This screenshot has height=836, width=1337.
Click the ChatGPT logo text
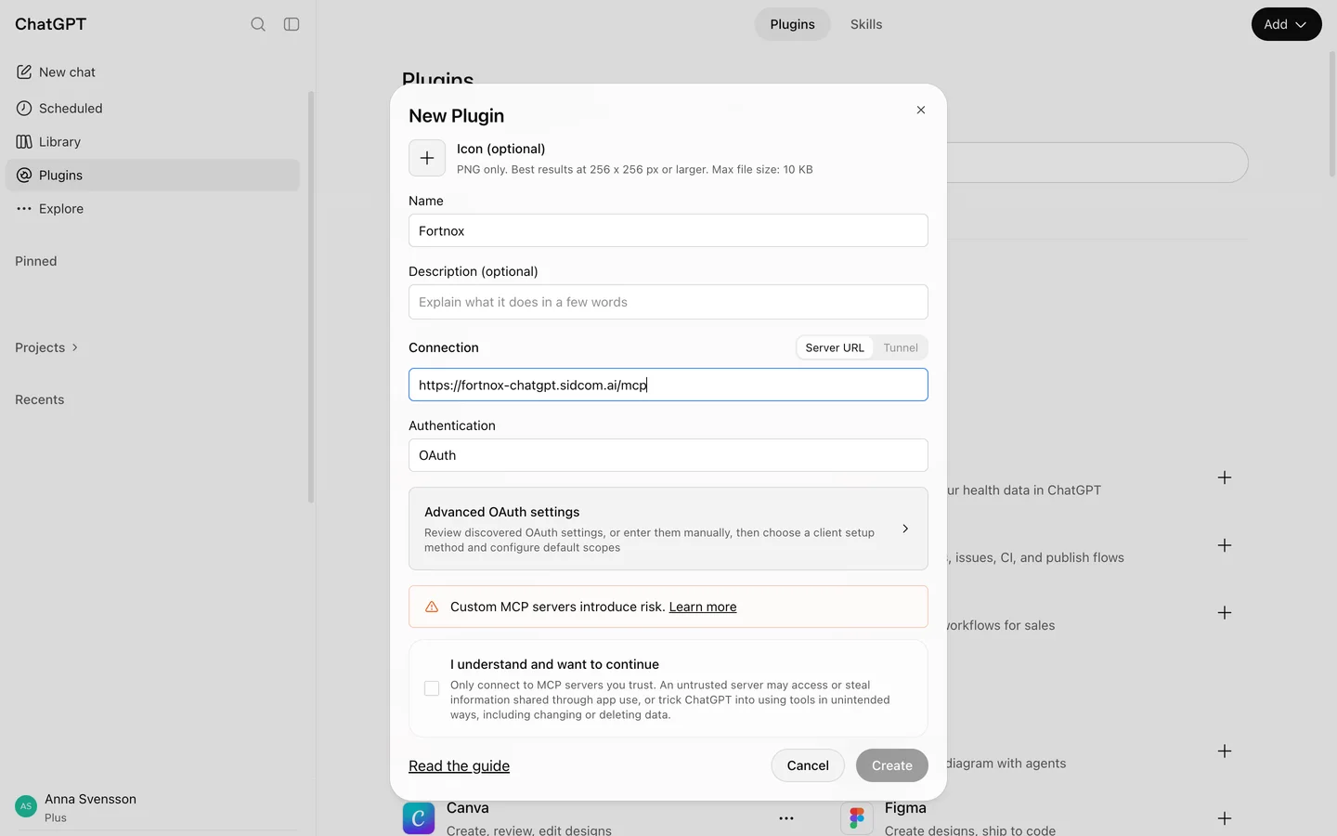[x=51, y=24]
